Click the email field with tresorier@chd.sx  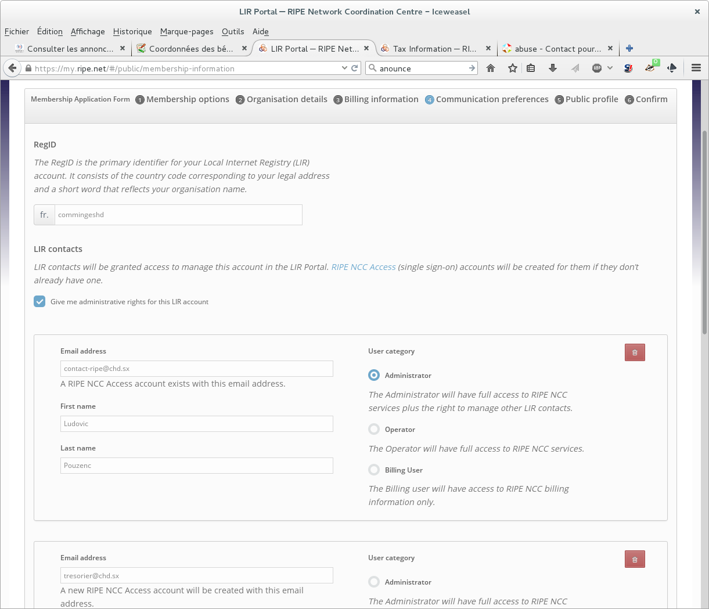tap(197, 575)
